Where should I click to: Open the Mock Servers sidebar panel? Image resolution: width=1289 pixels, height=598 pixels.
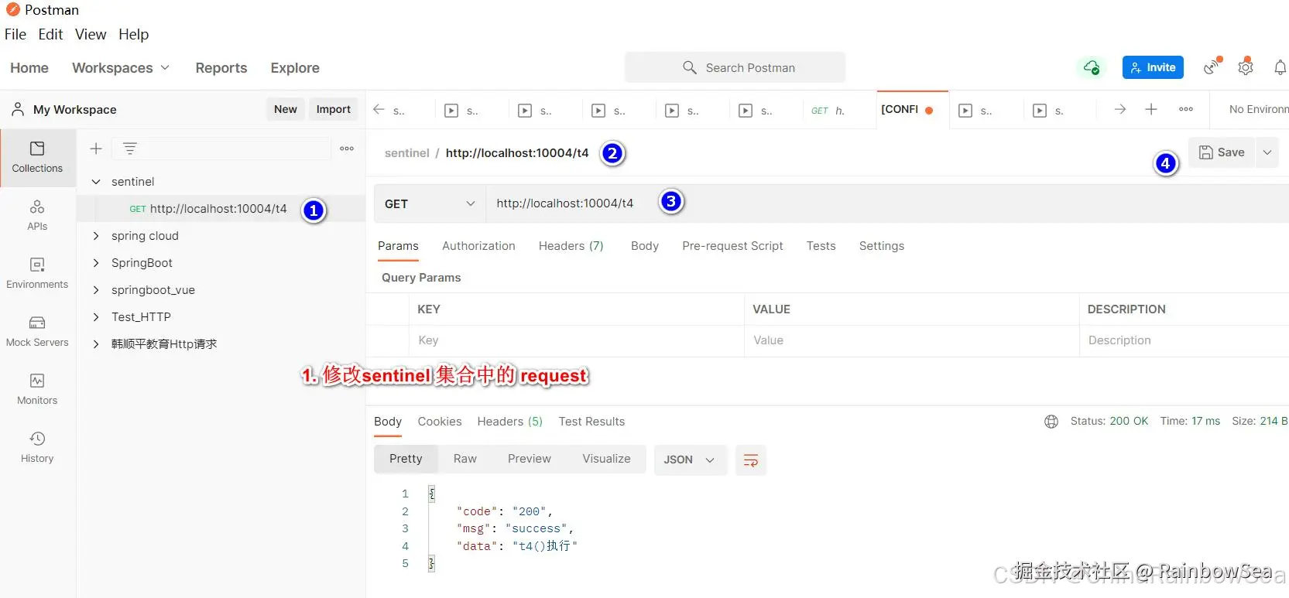pos(37,332)
